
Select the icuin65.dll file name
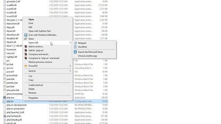click(11, 9)
